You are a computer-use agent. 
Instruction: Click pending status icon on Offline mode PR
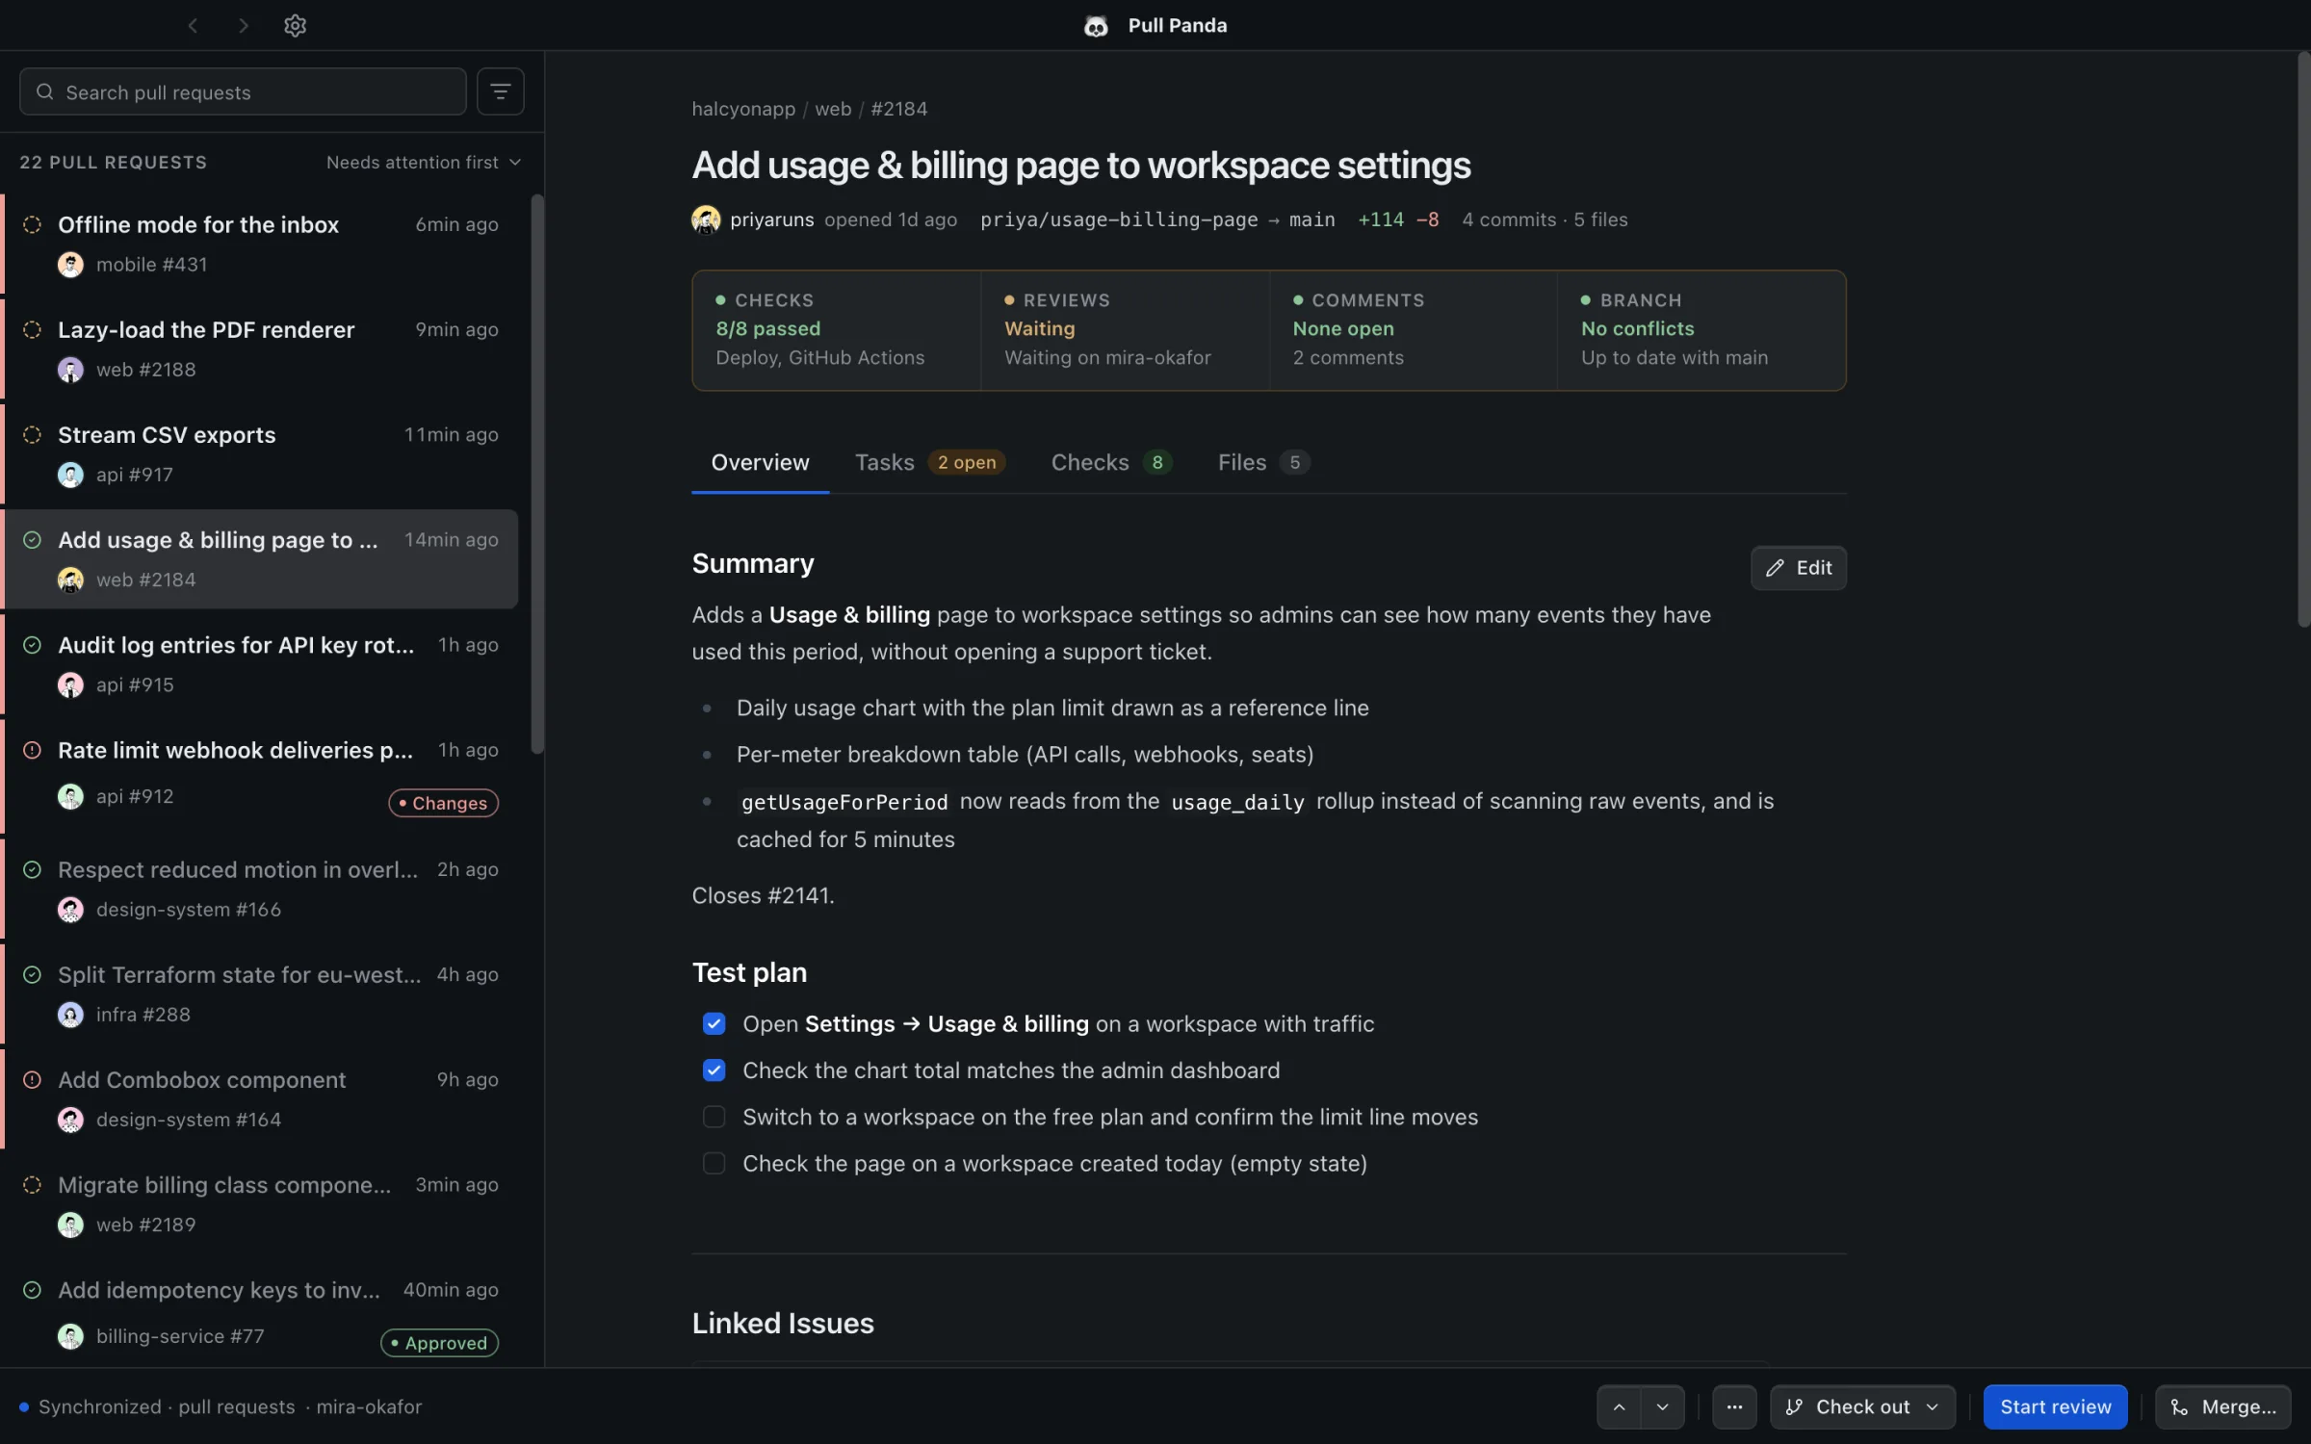pos(32,224)
